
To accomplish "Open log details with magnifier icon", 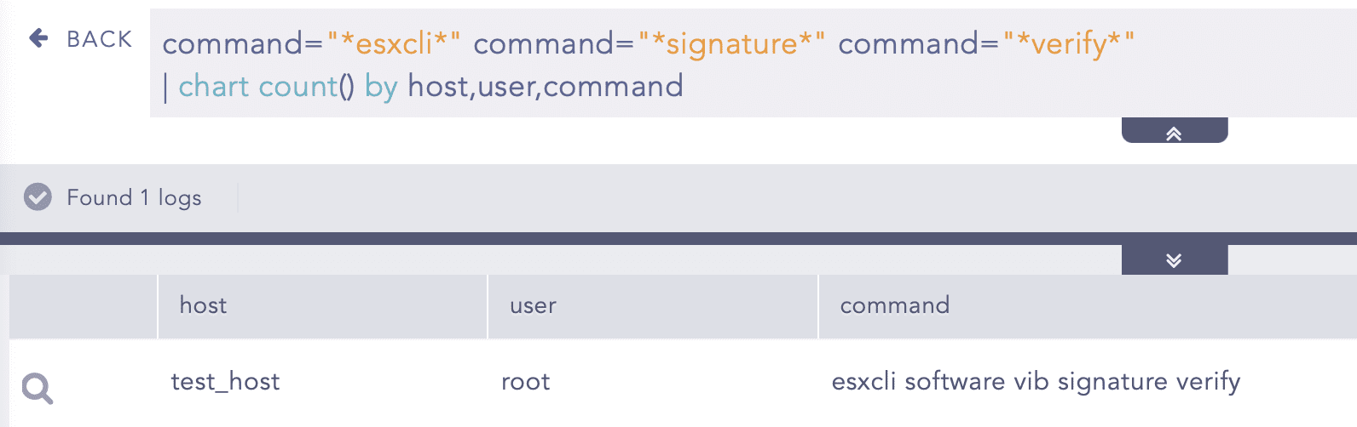I will (38, 389).
